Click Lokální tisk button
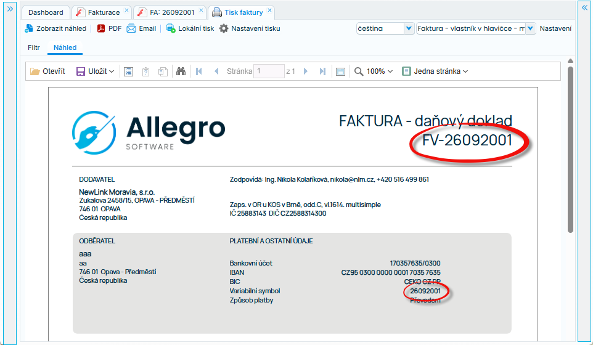 [190, 28]
